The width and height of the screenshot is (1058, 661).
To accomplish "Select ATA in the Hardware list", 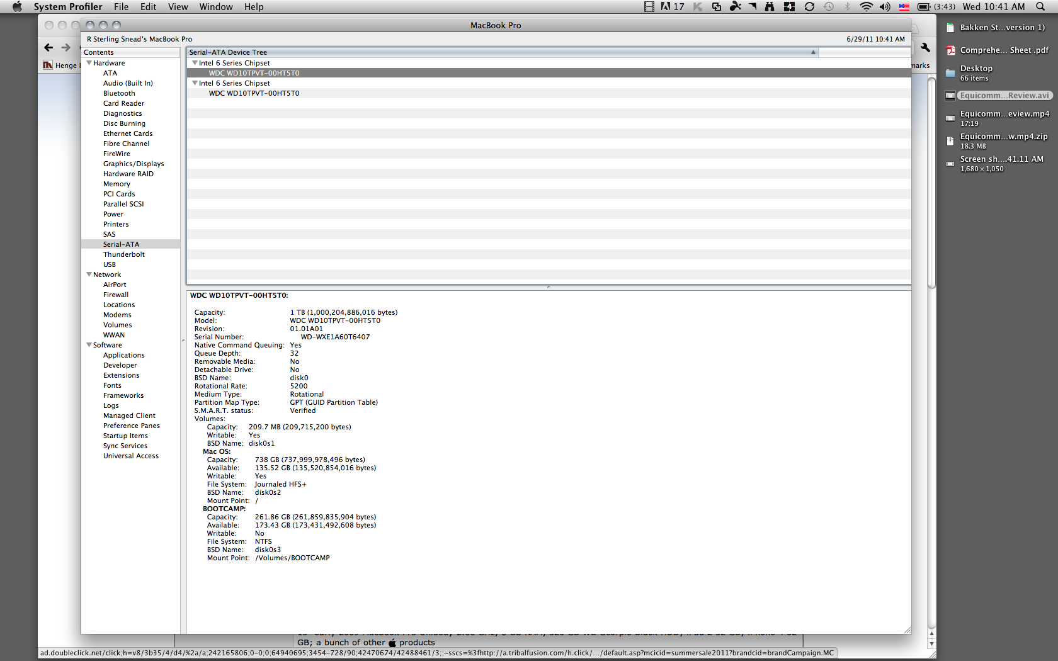I will (x=110, y=73).
